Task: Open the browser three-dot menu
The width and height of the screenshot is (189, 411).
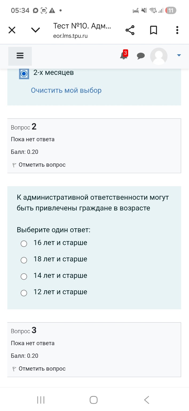Action: (x=177, y=30)
